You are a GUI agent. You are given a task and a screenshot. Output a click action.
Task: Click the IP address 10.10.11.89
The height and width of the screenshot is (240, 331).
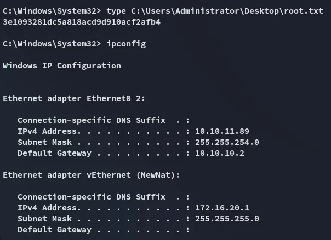222,131
